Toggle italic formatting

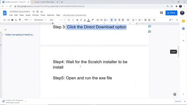point(81,20)
